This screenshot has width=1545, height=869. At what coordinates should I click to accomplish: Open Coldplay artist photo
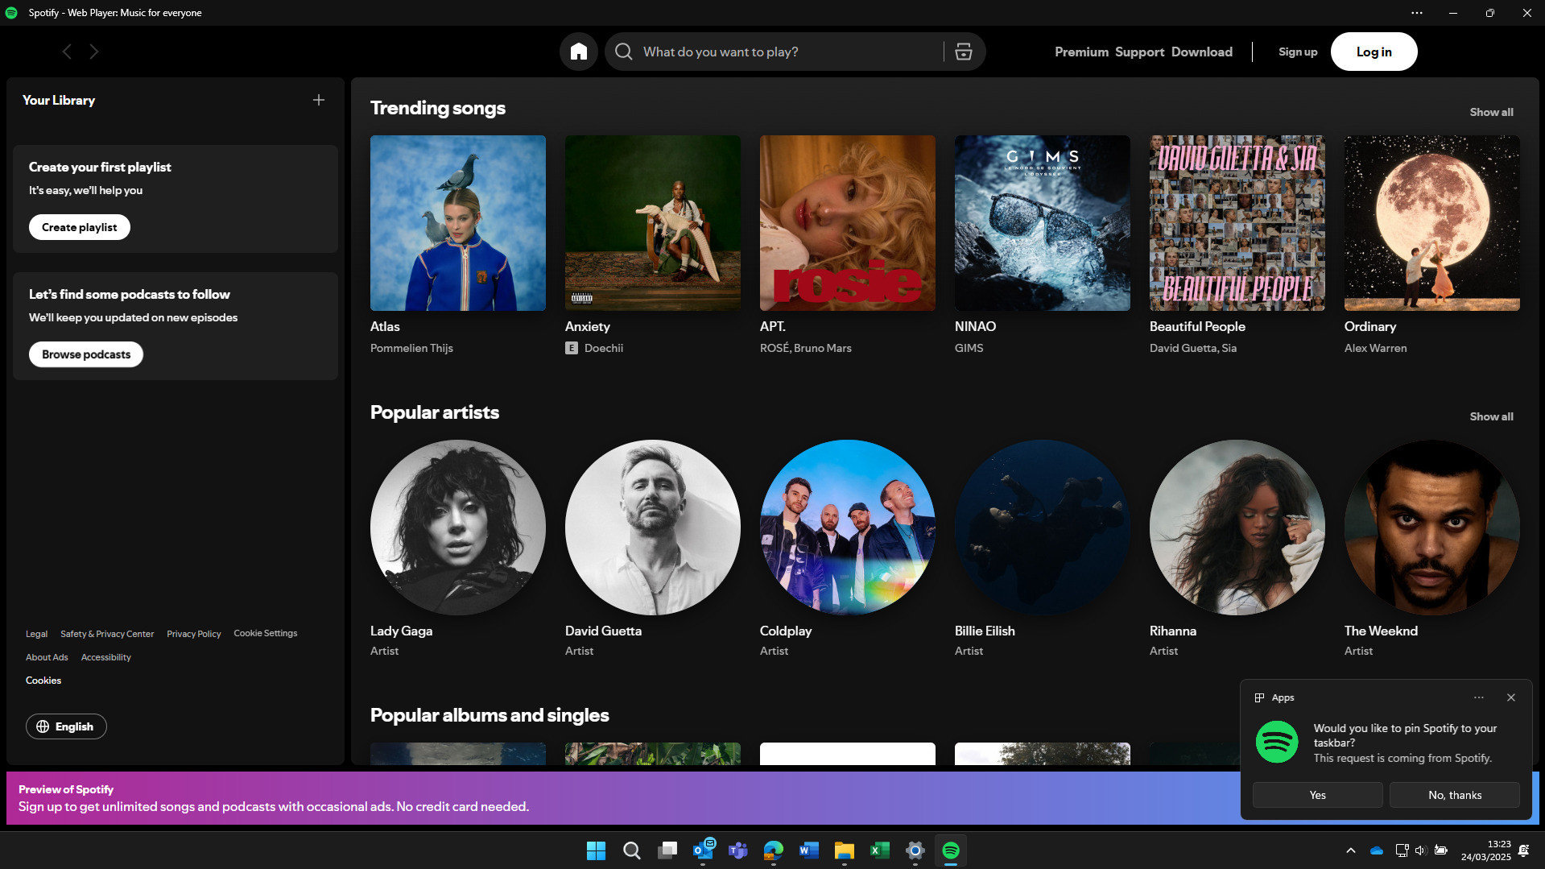848,528
